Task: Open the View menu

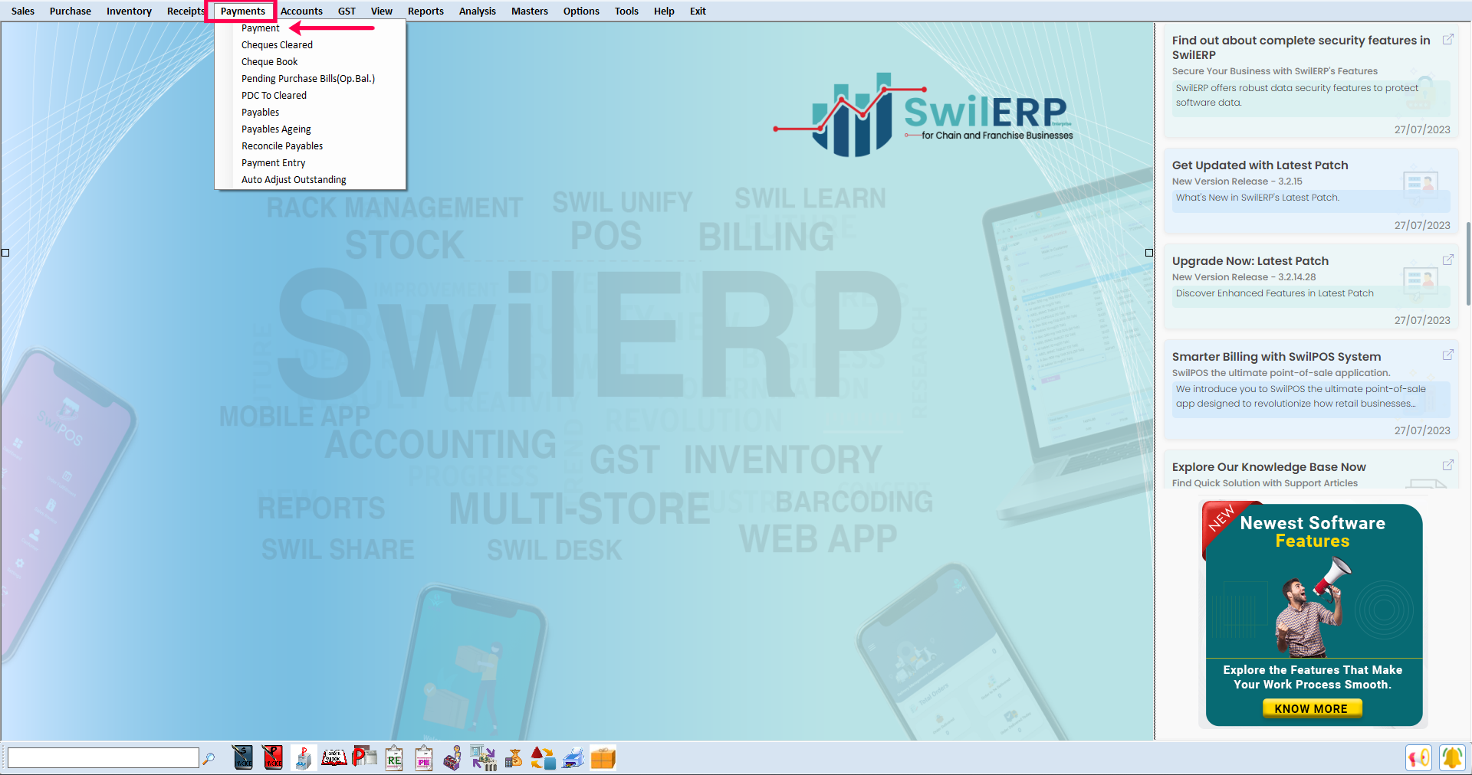Action: (x=382, y=11)
